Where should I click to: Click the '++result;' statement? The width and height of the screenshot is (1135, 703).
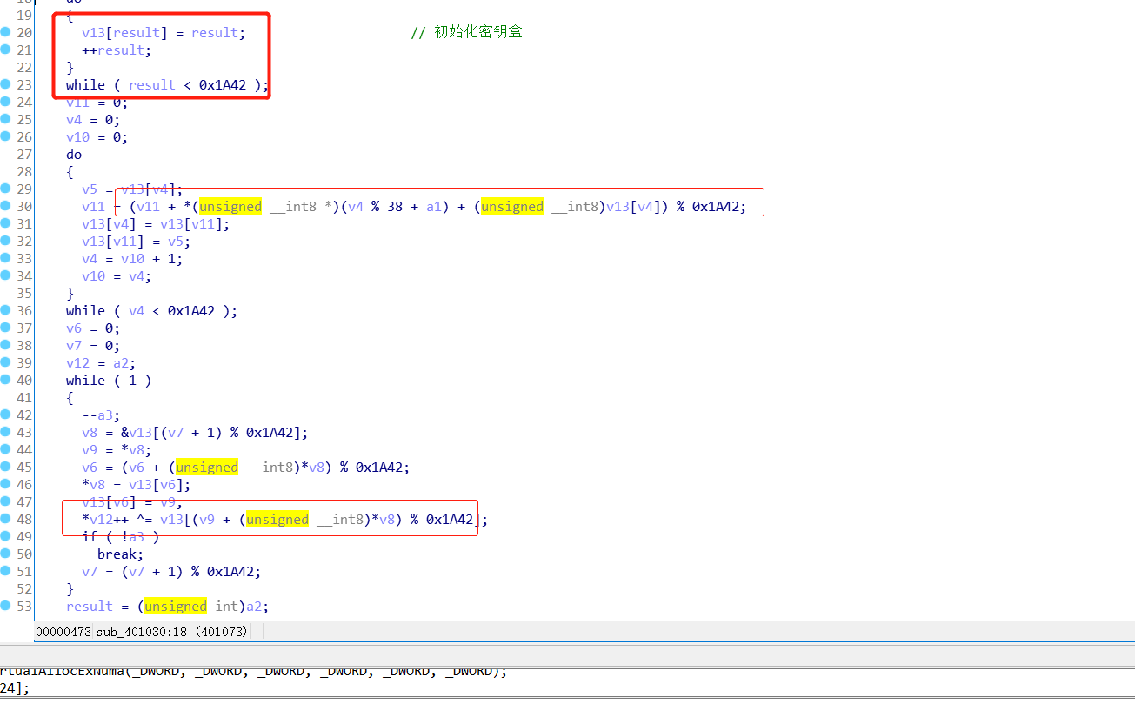(117, 50)
